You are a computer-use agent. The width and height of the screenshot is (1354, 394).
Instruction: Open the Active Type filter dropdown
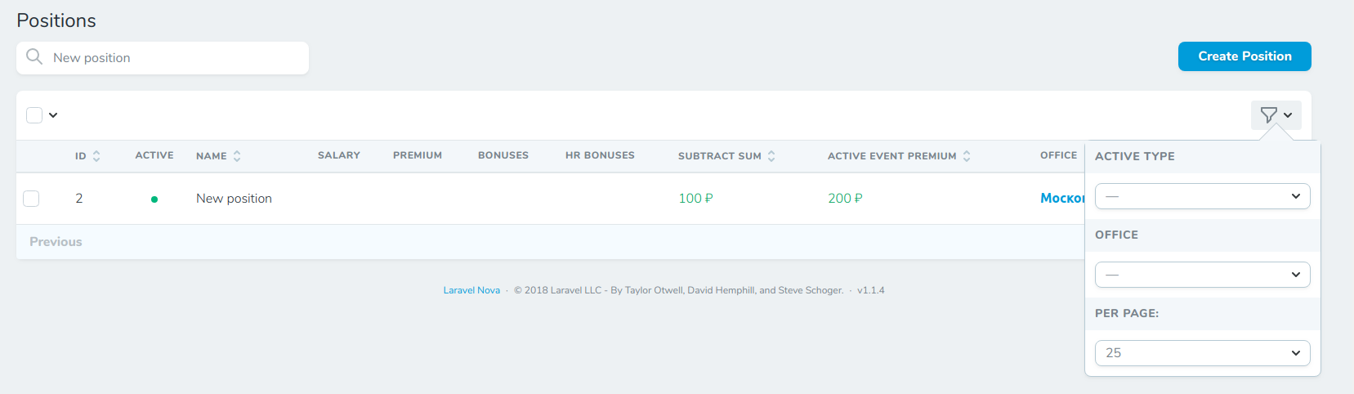click(x=1202, y=196)
